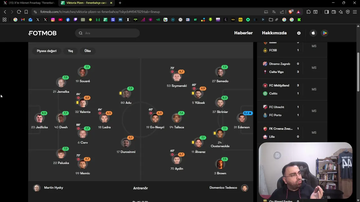Viewport: 360px width, 202px height.
Task: Open coach Martin Hysky's profile
Action: (x=48, y=188)
